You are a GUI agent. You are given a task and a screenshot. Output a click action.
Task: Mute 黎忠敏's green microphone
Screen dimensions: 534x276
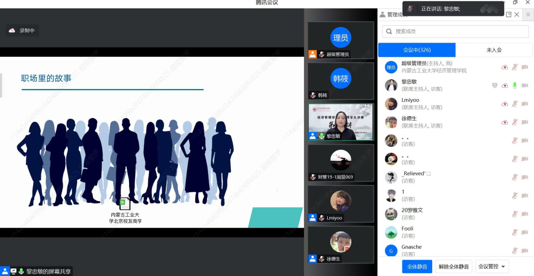tap(514, 86)
